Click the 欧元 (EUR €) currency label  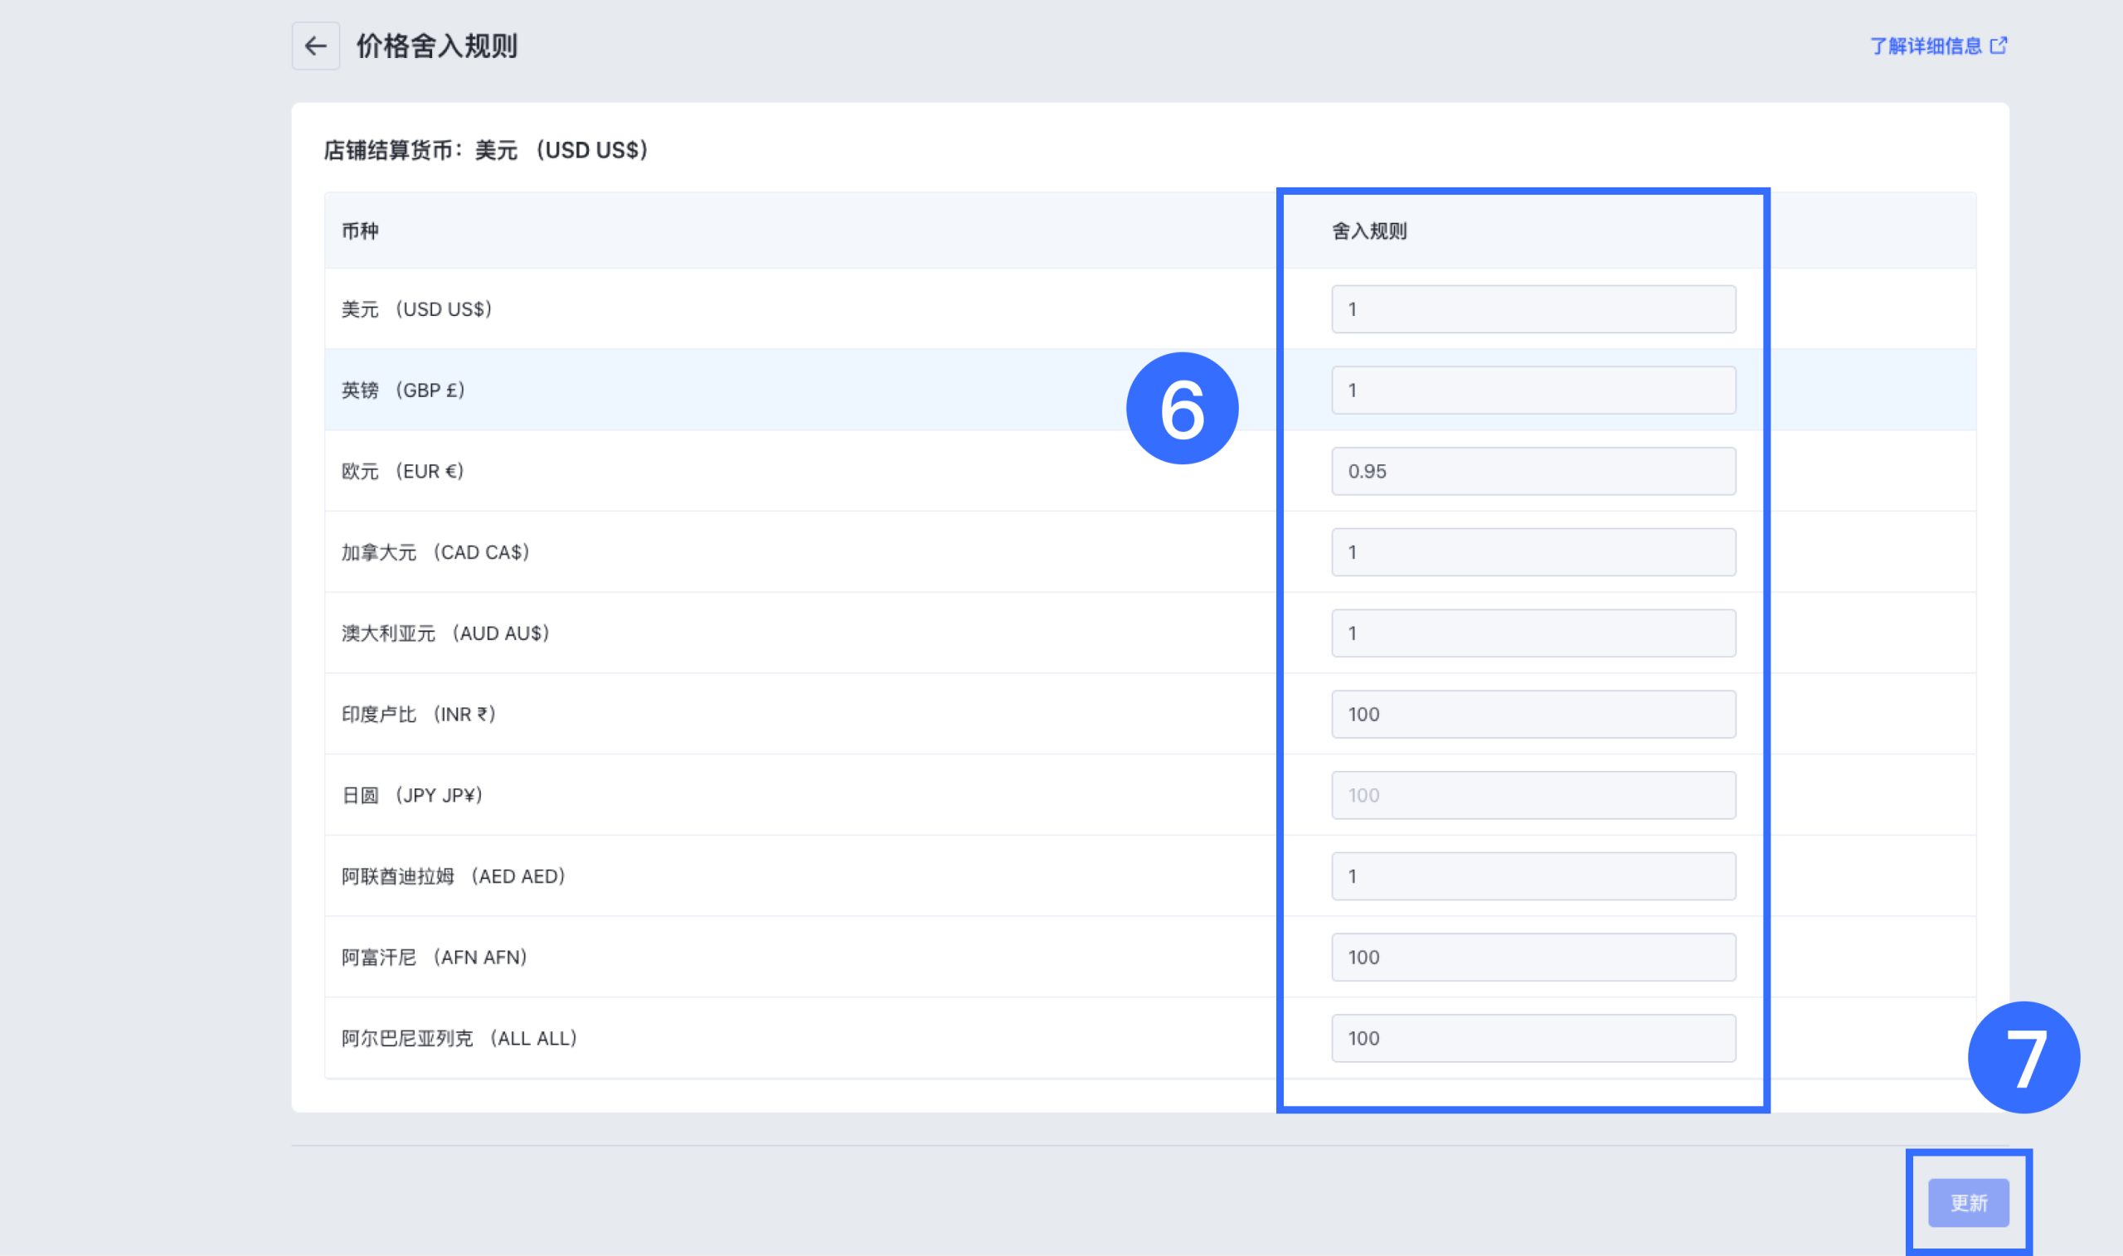click(402, 472)
